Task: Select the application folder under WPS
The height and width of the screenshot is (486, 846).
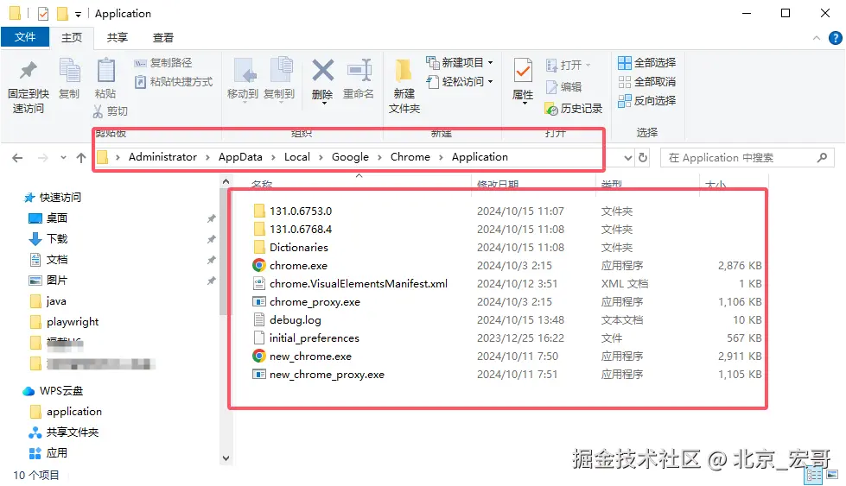Action: point(66,412)
